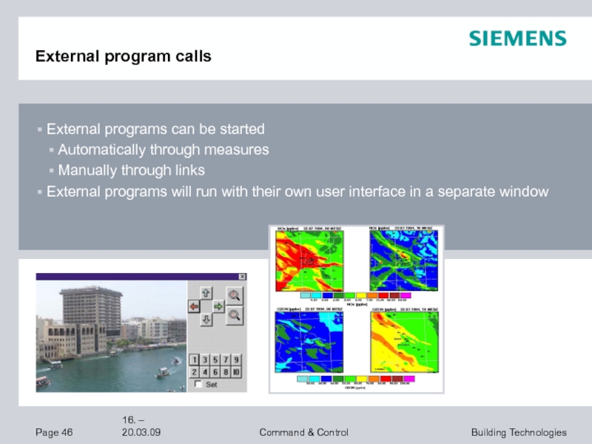
Task: Click the 'External program calls' slide title
Action: coord(124,56)
